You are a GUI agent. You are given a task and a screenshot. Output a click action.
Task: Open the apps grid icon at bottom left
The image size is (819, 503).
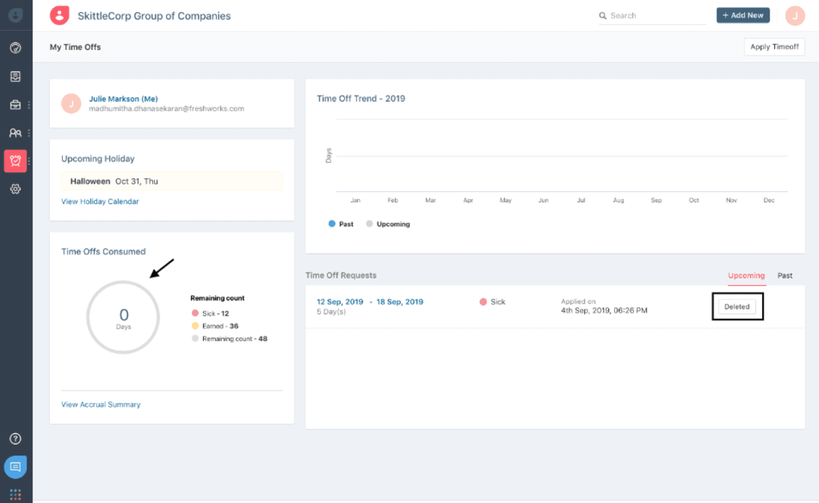tap(16, 492)
